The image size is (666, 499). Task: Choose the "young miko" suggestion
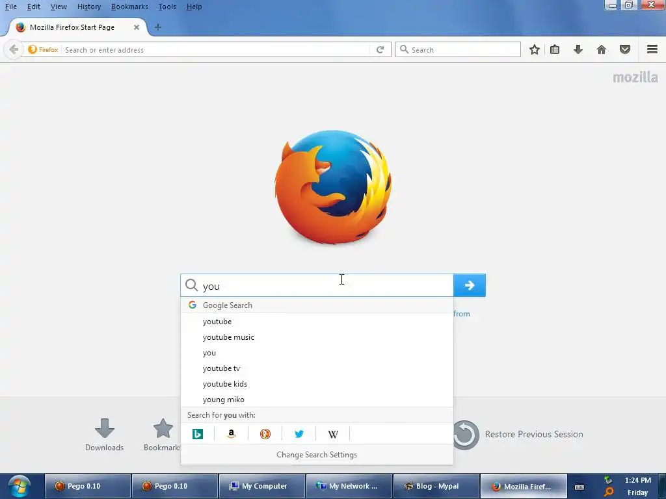(317, 400)
